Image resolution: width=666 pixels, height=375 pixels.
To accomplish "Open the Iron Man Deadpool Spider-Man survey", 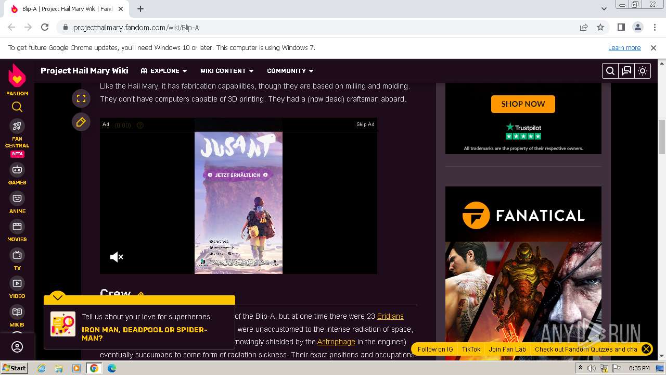I will click(x=145, y=334).
